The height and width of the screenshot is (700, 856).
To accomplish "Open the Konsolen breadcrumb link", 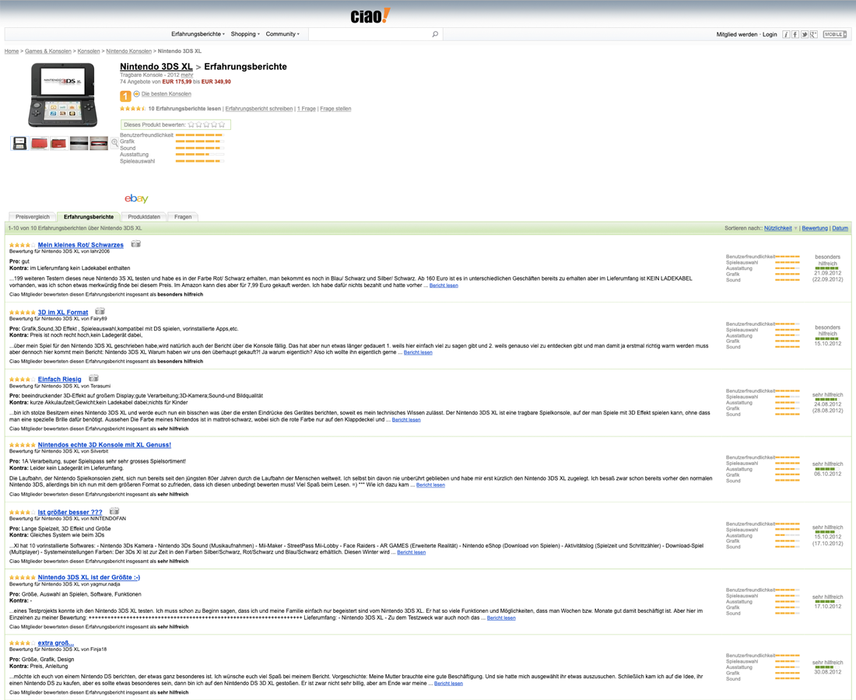I will pos(89,51).
